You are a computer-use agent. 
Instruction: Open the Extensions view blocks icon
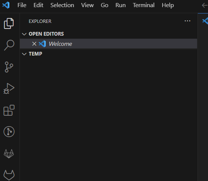pos(9,110)
